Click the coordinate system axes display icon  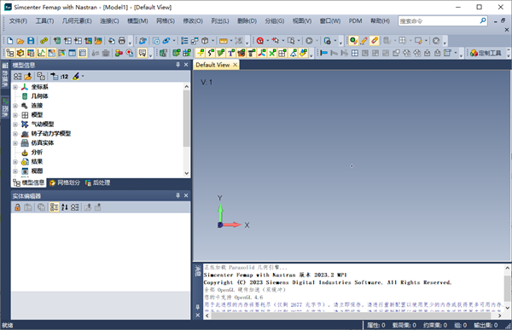pyautogui.click(x=262, y=53)
